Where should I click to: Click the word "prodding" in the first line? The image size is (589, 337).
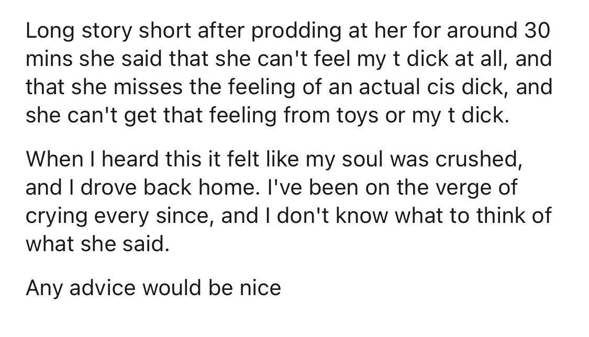point(296,31)
